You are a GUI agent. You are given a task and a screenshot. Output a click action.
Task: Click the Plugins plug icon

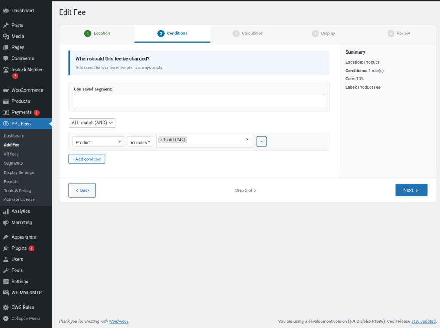(6, 248)
